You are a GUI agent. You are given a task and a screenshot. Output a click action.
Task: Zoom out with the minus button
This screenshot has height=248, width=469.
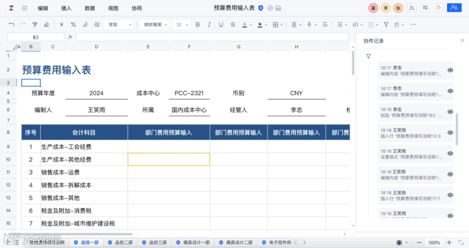(x=419, y=243)
